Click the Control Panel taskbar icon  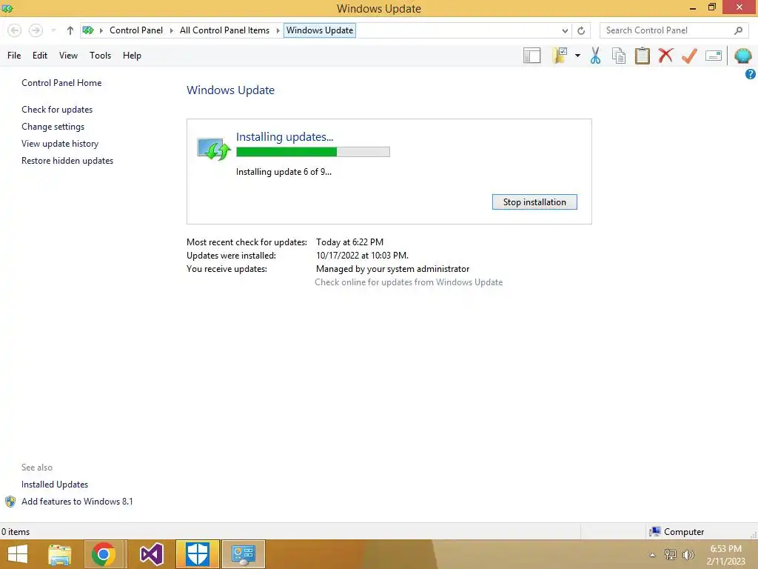[243, 554]
